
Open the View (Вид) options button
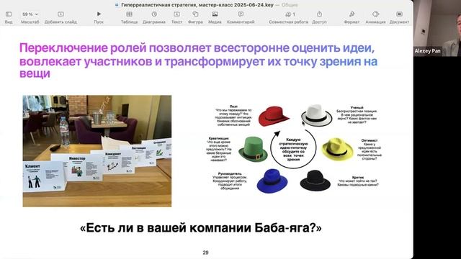[9, 14]
